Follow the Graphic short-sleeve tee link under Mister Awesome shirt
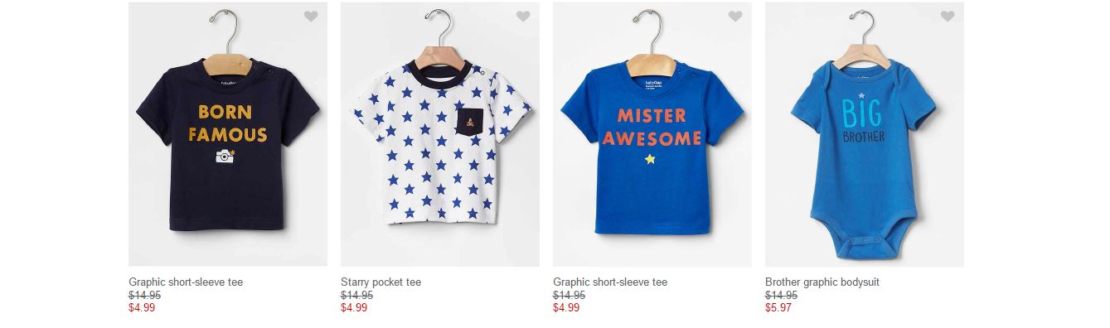The height and width of the screenshot is (328, 1110). click(610, 282)
